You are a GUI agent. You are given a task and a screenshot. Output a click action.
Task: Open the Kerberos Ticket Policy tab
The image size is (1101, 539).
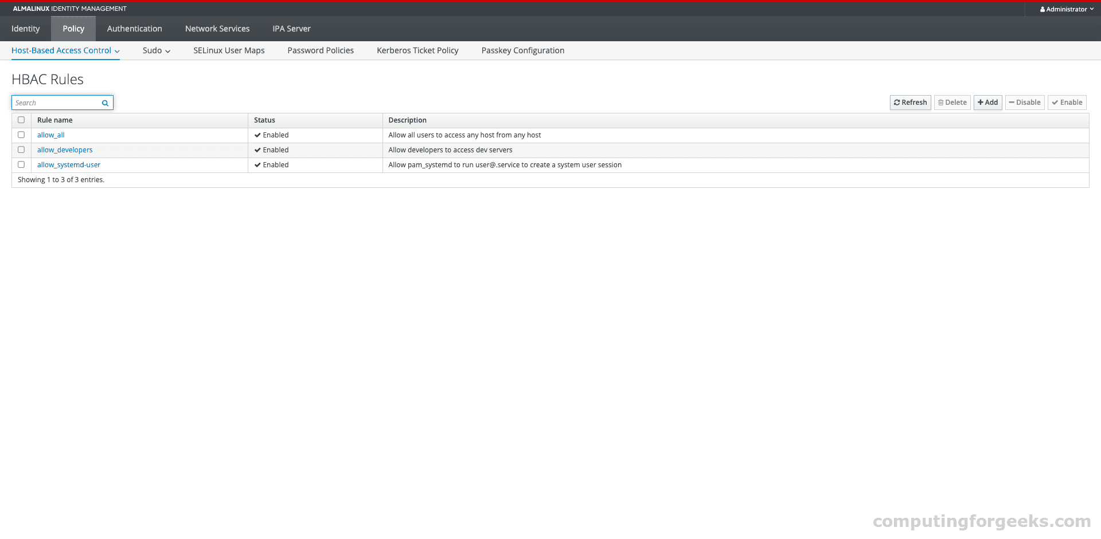point(417,50)
